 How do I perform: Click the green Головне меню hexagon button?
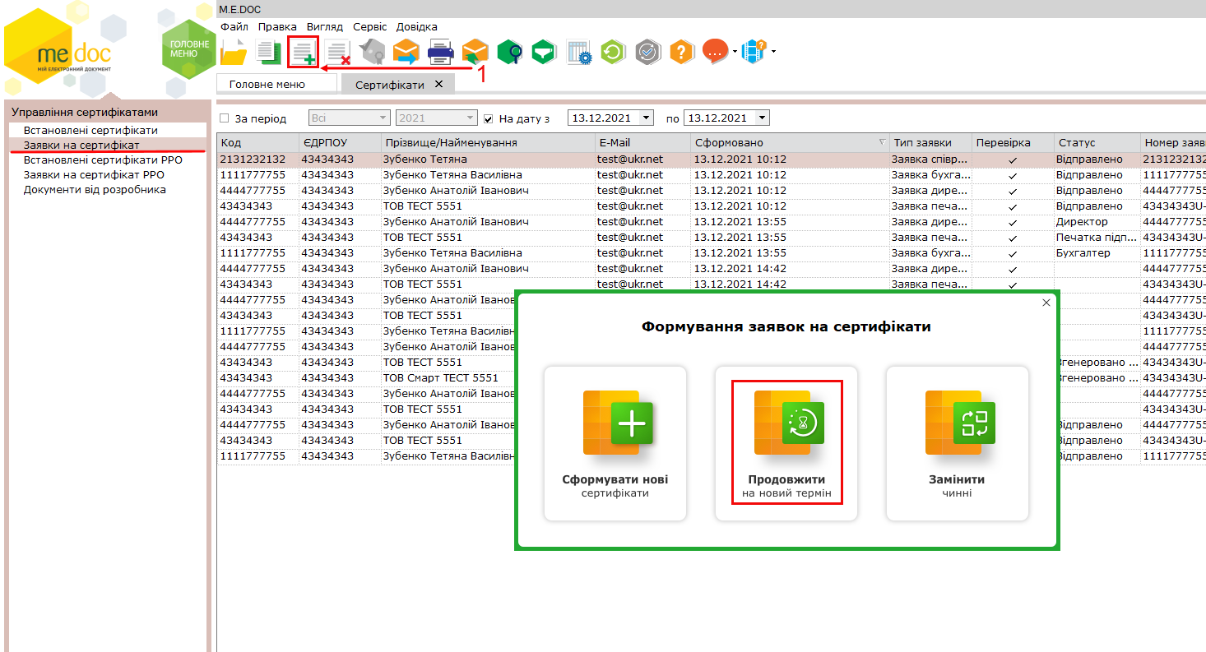(x=188, y=48)
